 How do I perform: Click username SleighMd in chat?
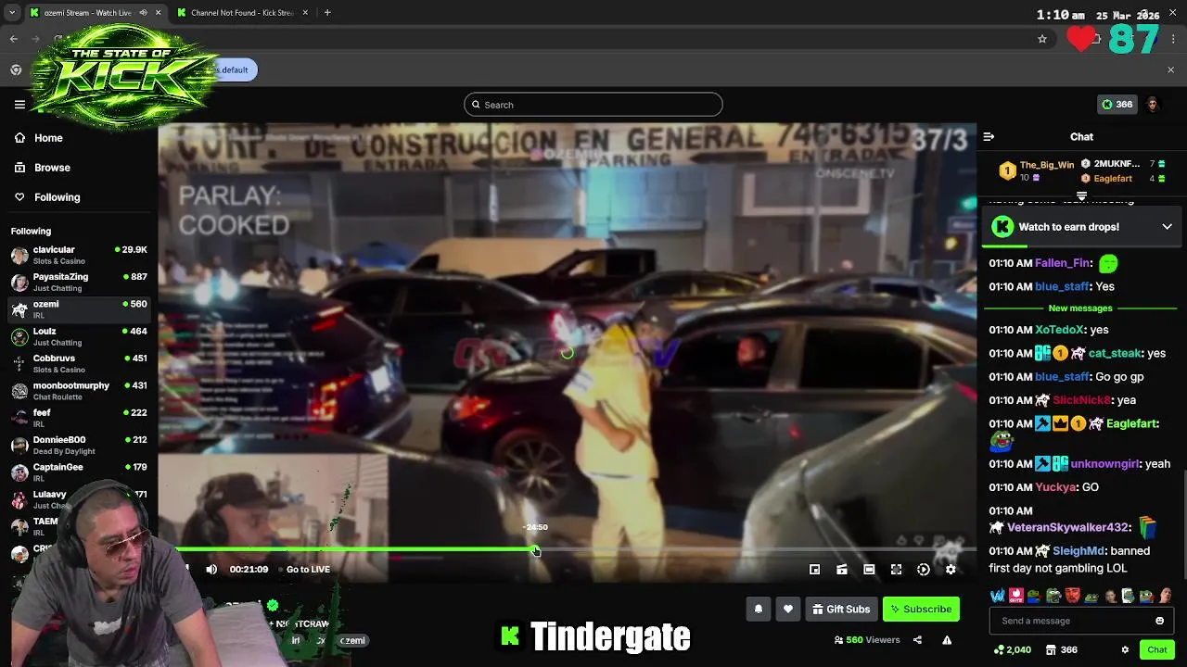point(1078,551)
